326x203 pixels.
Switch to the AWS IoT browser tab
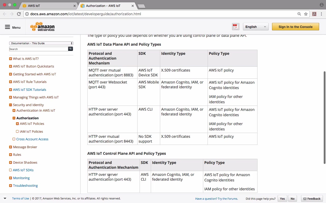(48, 6)
